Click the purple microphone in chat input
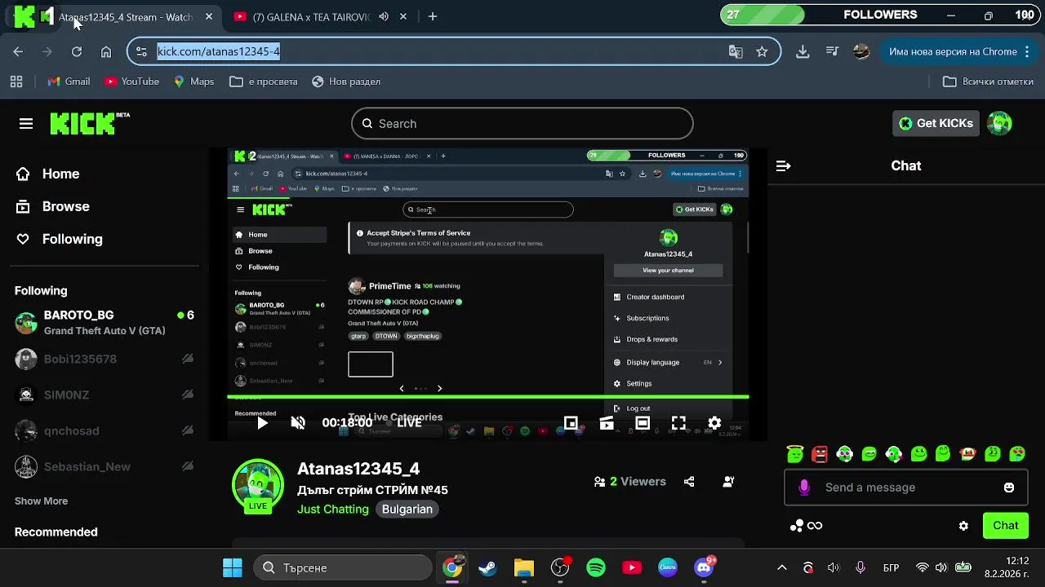 pyautogui.click(x=804, y=488)
